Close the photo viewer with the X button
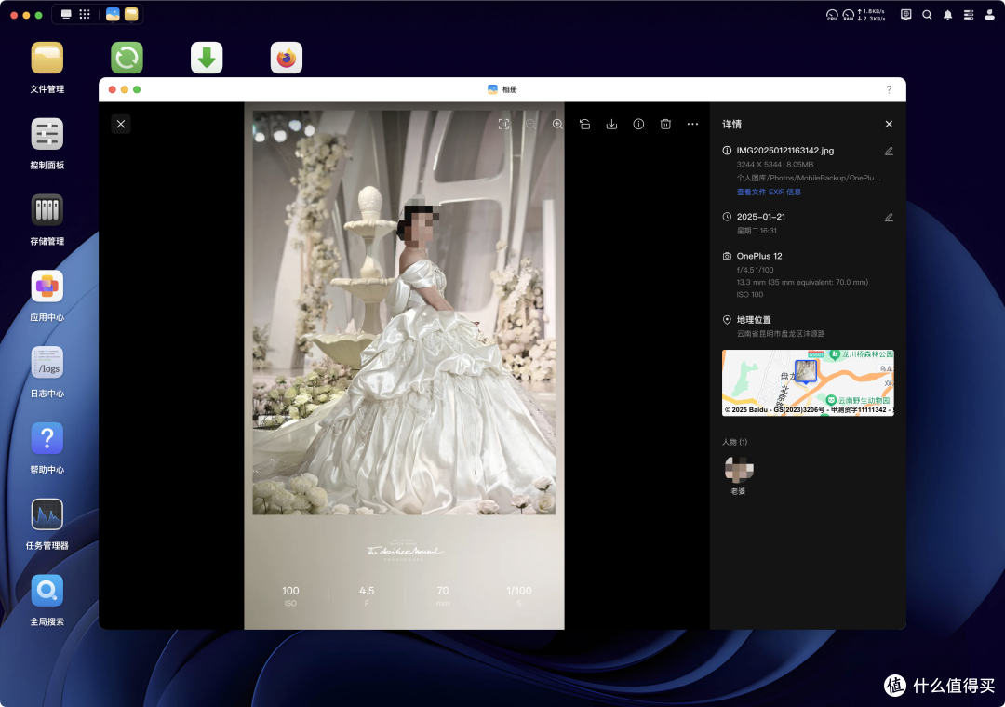The width and height of the screenshot is (1005, 707). coord(120,124)
